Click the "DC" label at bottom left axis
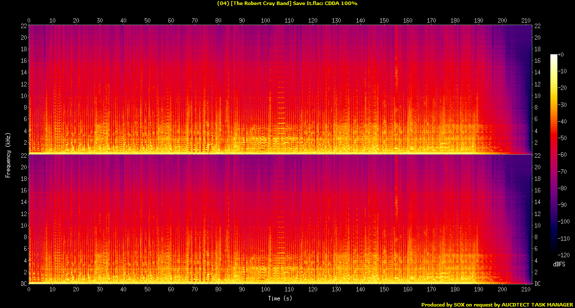 pyautogui.click(x=23, y=284)
